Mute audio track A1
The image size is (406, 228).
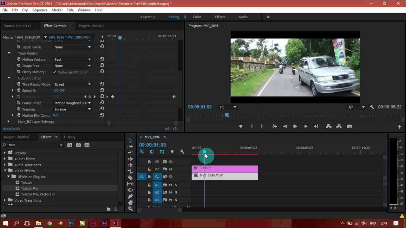pyautogui.click(x=170, y=185)
